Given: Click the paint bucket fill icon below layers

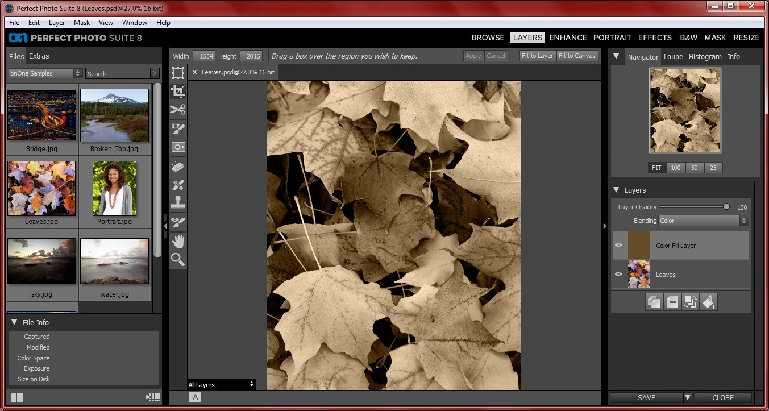Looking at the screenshot, I should tap(708, 302).
